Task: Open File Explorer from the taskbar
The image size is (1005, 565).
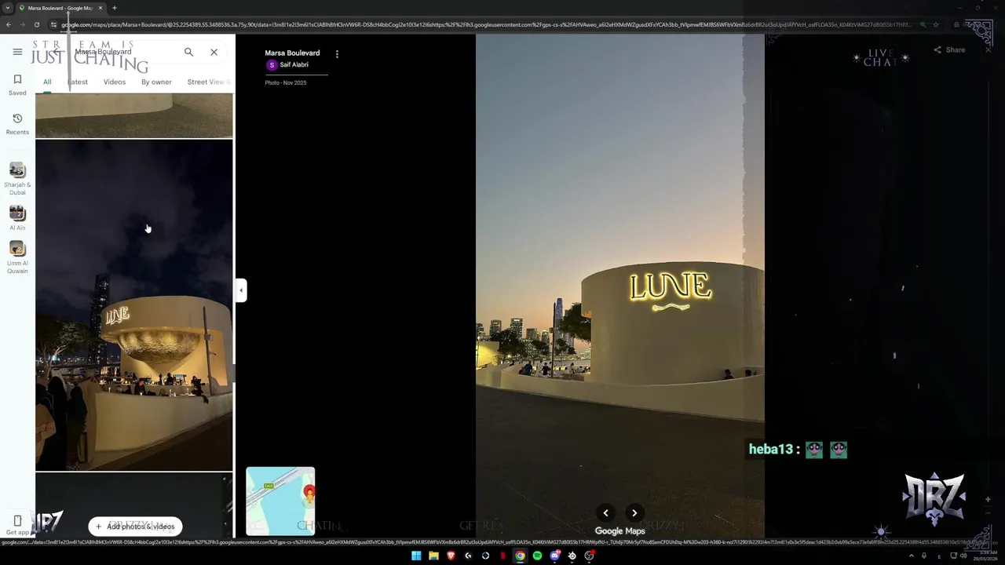Action: [433, 556]
